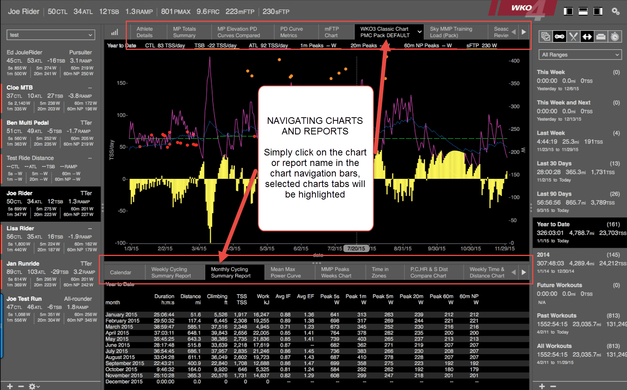Remove range with right panel minus icon

(553, 386)
